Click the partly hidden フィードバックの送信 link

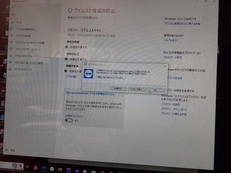(175, 78)
